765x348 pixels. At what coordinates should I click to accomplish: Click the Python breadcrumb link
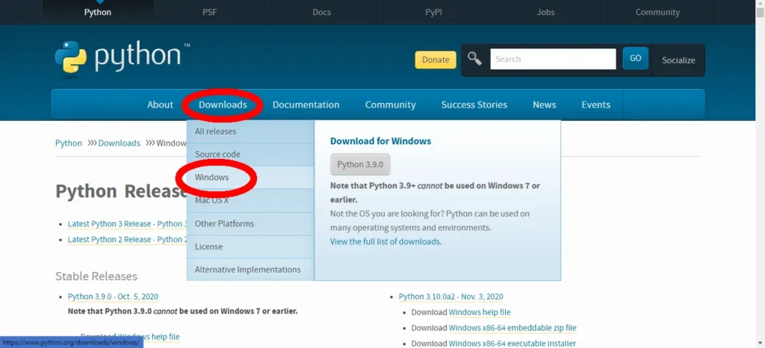pos(69,143)
